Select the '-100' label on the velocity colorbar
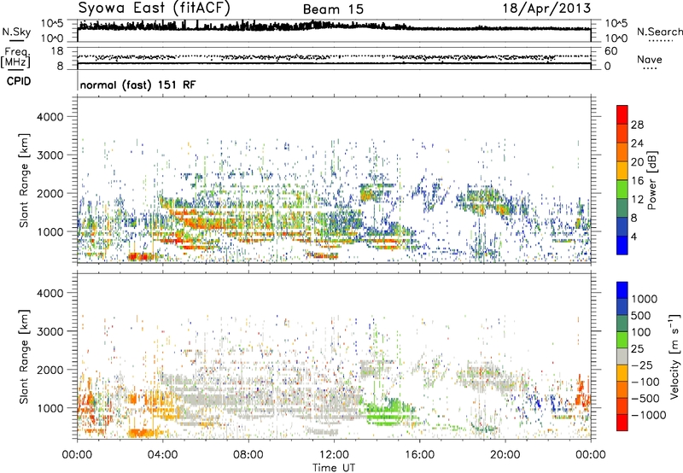 (645, 382)
